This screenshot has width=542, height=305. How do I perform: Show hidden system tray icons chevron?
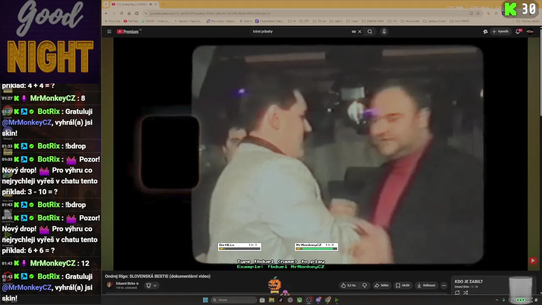tap(497, 300)
